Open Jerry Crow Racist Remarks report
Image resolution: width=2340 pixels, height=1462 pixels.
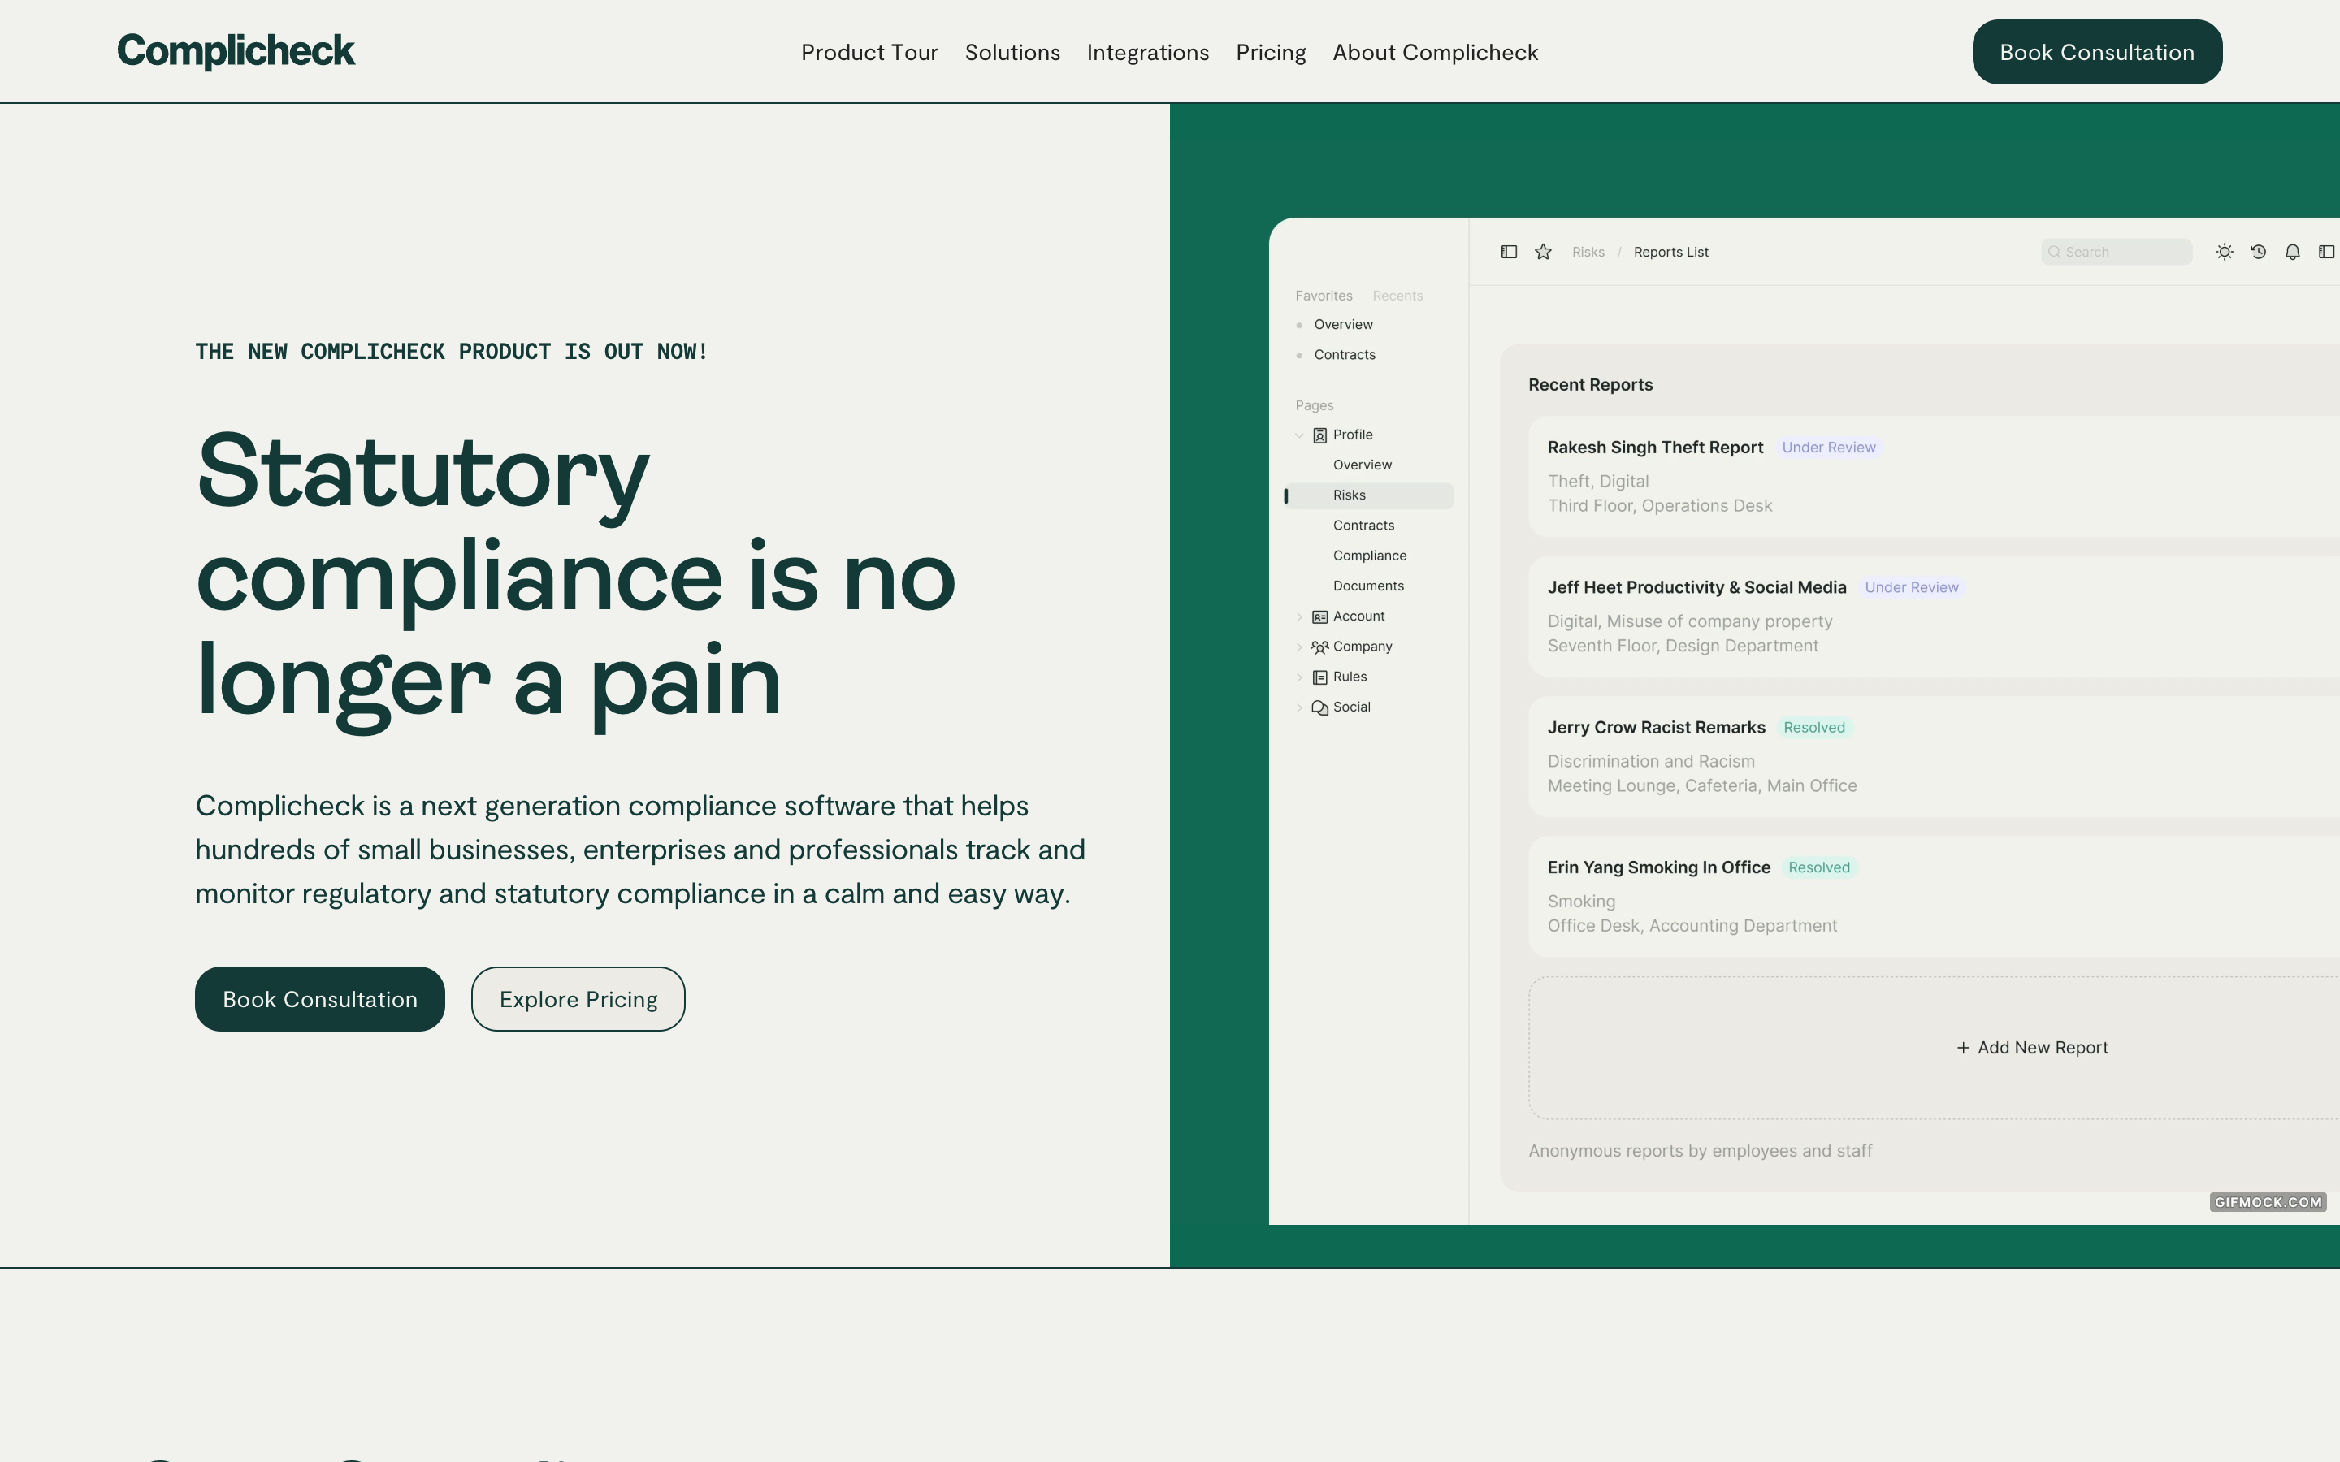(x=1655, y=728)
